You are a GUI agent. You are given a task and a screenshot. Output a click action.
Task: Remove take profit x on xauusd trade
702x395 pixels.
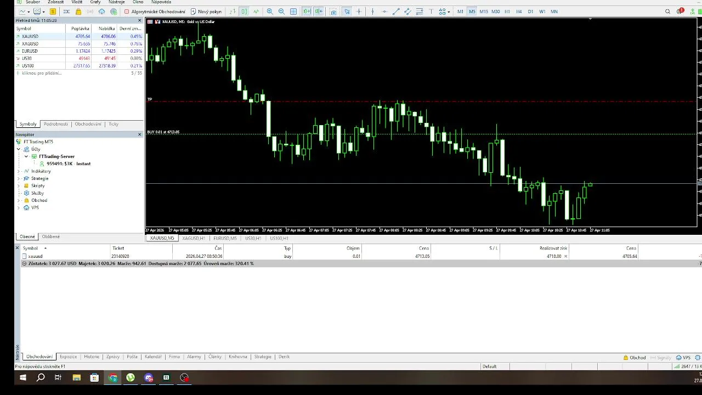(x=565, y=256)
